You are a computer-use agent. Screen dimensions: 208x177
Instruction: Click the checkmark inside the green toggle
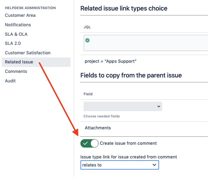tap(85, 143)
